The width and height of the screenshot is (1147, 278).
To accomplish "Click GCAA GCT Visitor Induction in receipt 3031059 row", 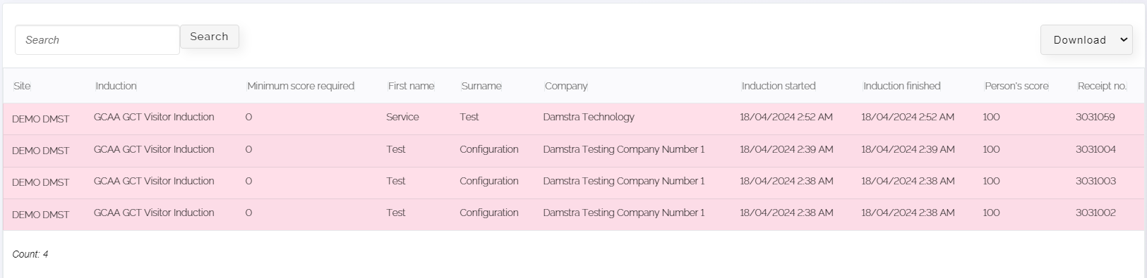I will 154,117.
